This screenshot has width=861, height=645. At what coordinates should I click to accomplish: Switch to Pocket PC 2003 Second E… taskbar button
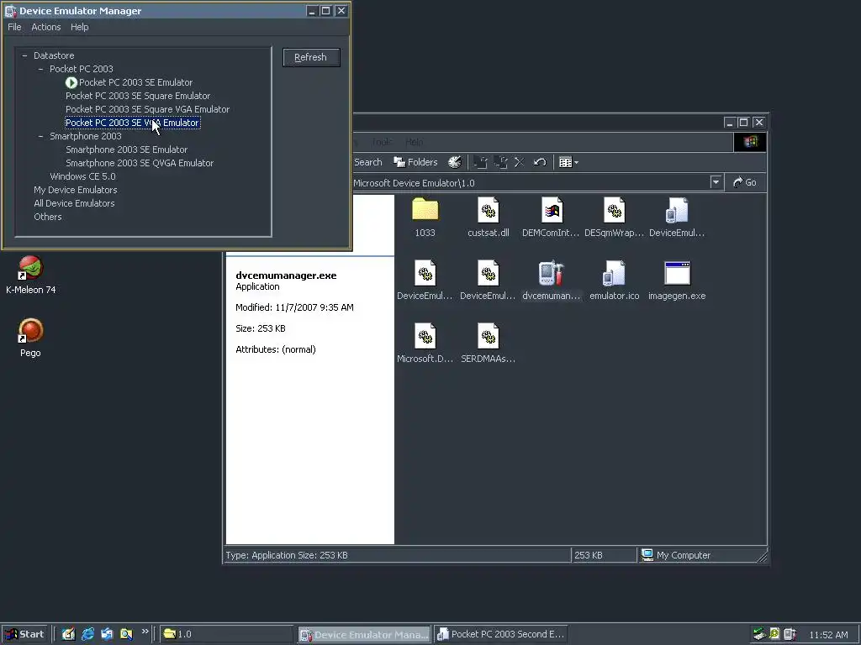tap(500, 634)
